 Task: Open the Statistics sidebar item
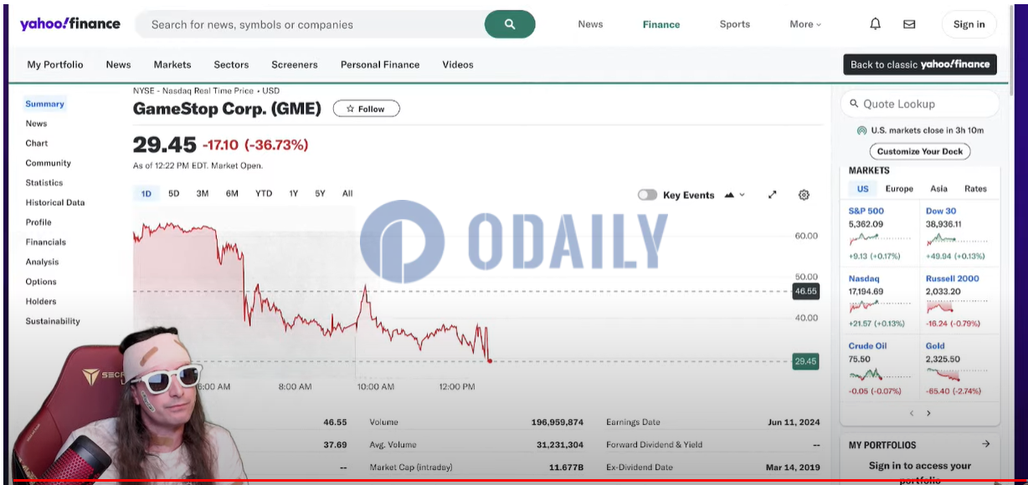pos(44,182)
